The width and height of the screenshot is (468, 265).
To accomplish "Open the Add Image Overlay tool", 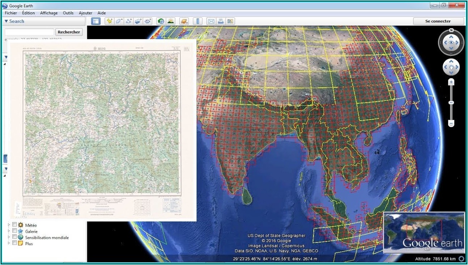I will pos(138,21).
